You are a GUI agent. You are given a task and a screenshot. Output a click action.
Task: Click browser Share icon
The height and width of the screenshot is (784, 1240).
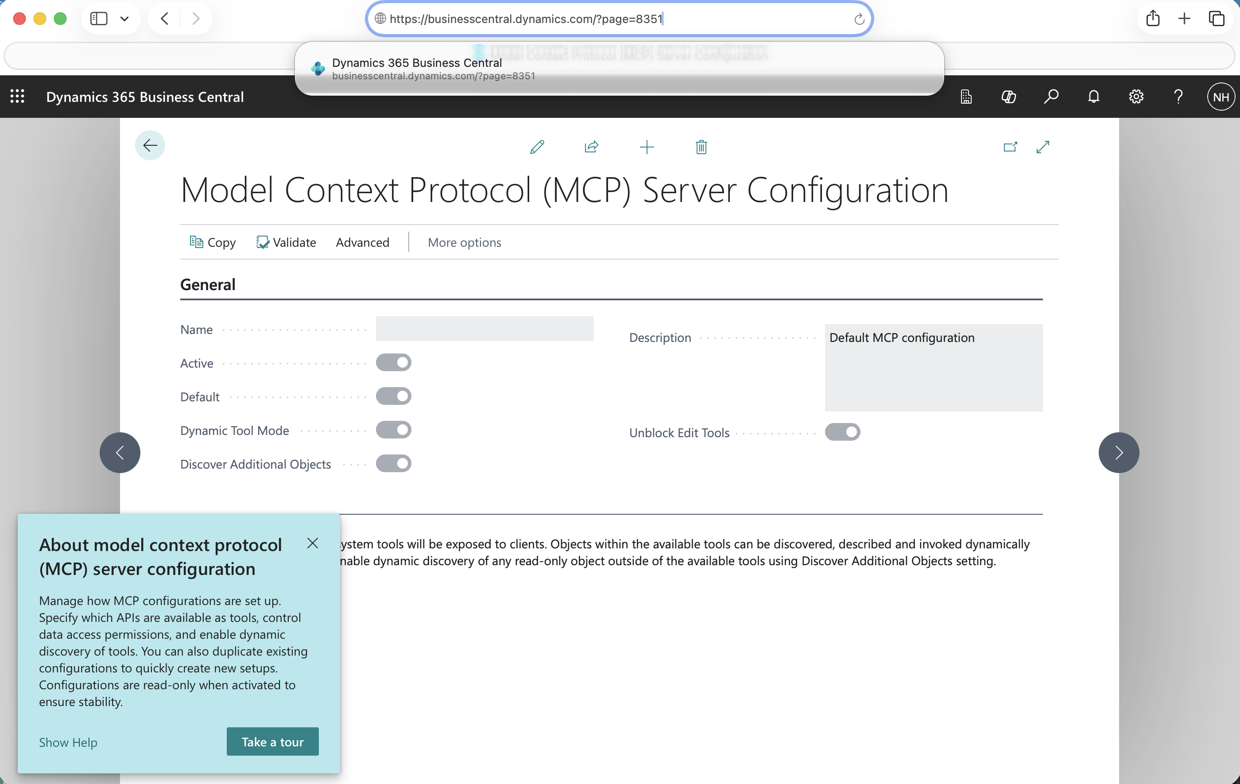(x=1153, y=19)
